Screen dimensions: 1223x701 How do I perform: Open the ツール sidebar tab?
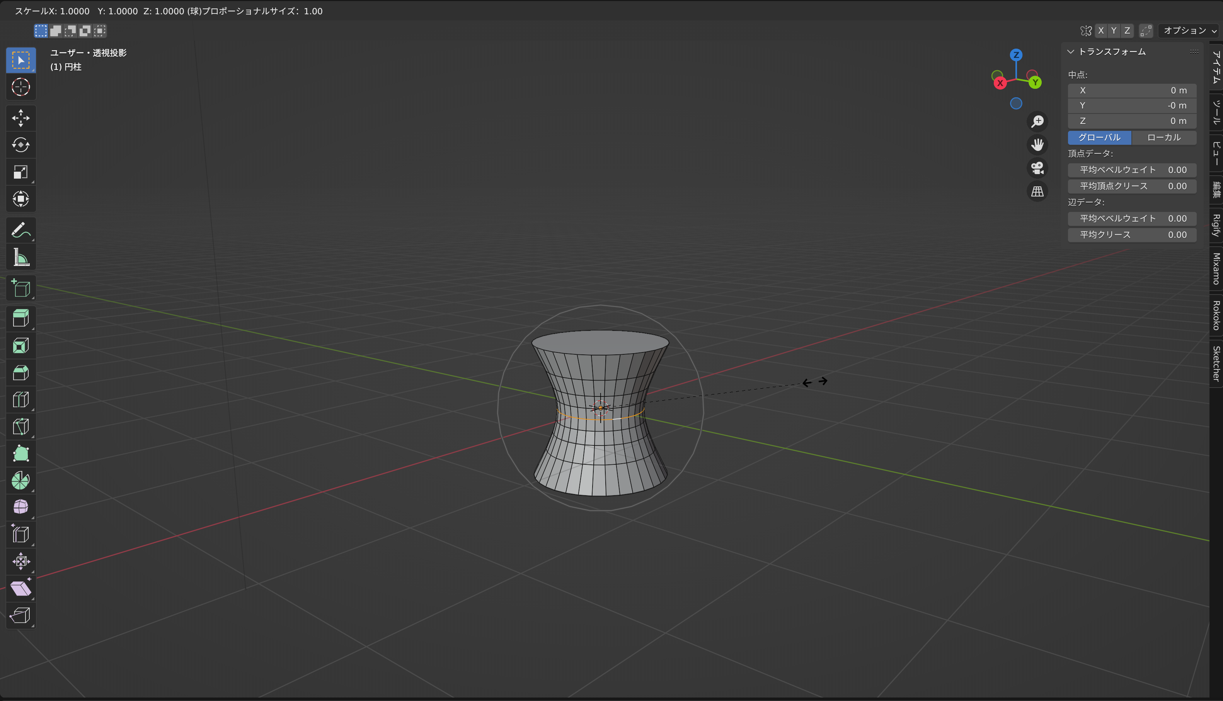tap(1216, 112)
